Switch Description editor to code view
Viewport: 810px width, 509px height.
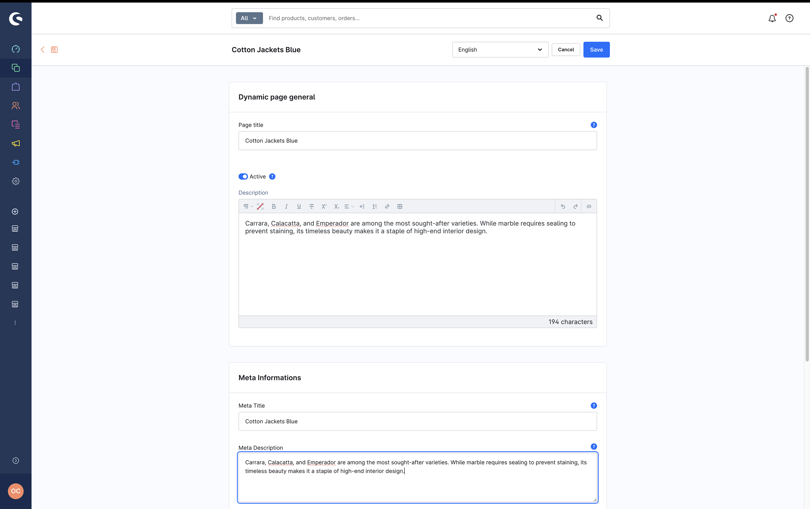[x=589, y=206]
